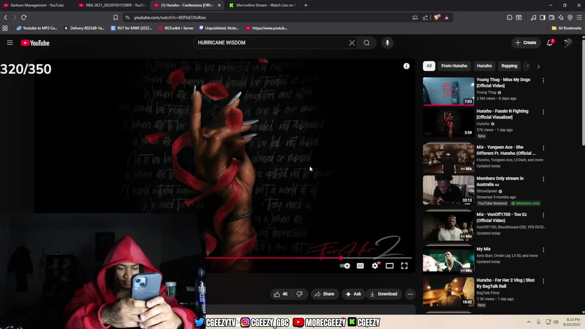
Task: Go back in the browser
Action: click(x=5, y=17)
